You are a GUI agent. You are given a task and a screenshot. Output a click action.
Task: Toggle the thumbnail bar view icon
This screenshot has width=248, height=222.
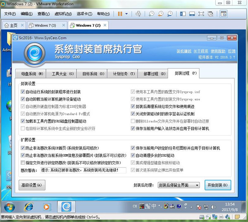(x=192, y=14)
